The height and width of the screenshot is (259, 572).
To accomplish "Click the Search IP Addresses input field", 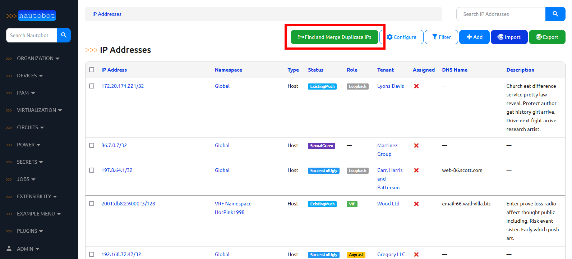I will [501, 14].
